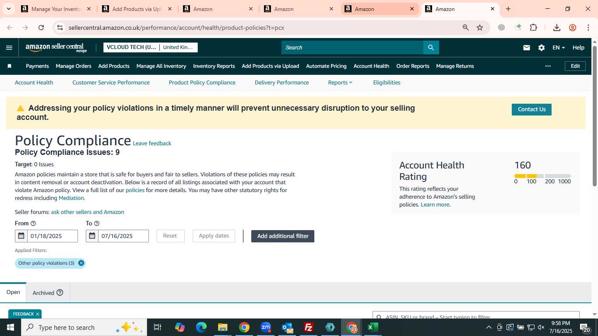Open the VCLOUD TECH account switcher
The height and width of the screenshot is (336, 598).
tap(151, 47)
